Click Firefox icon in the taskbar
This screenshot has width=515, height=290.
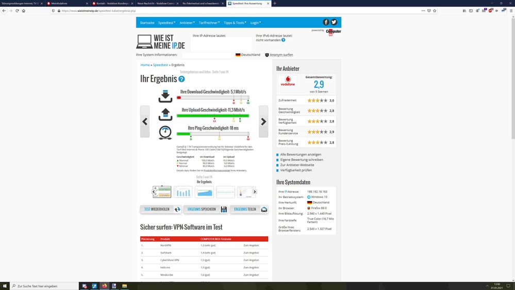tap(105, 286)
